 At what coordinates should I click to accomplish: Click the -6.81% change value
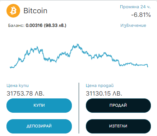click(x=141, y=15)
